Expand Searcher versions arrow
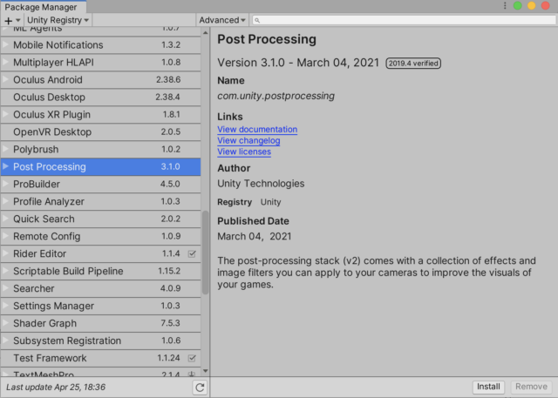Image resolution: width=558 pixels, height=398 pixels. pyautogui.click(x=5, y=288)
